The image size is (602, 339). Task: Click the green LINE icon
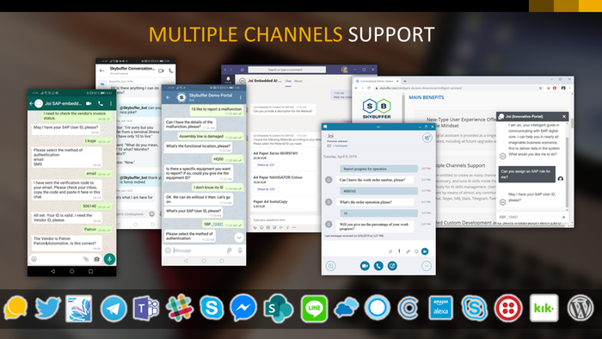(314, 308)
